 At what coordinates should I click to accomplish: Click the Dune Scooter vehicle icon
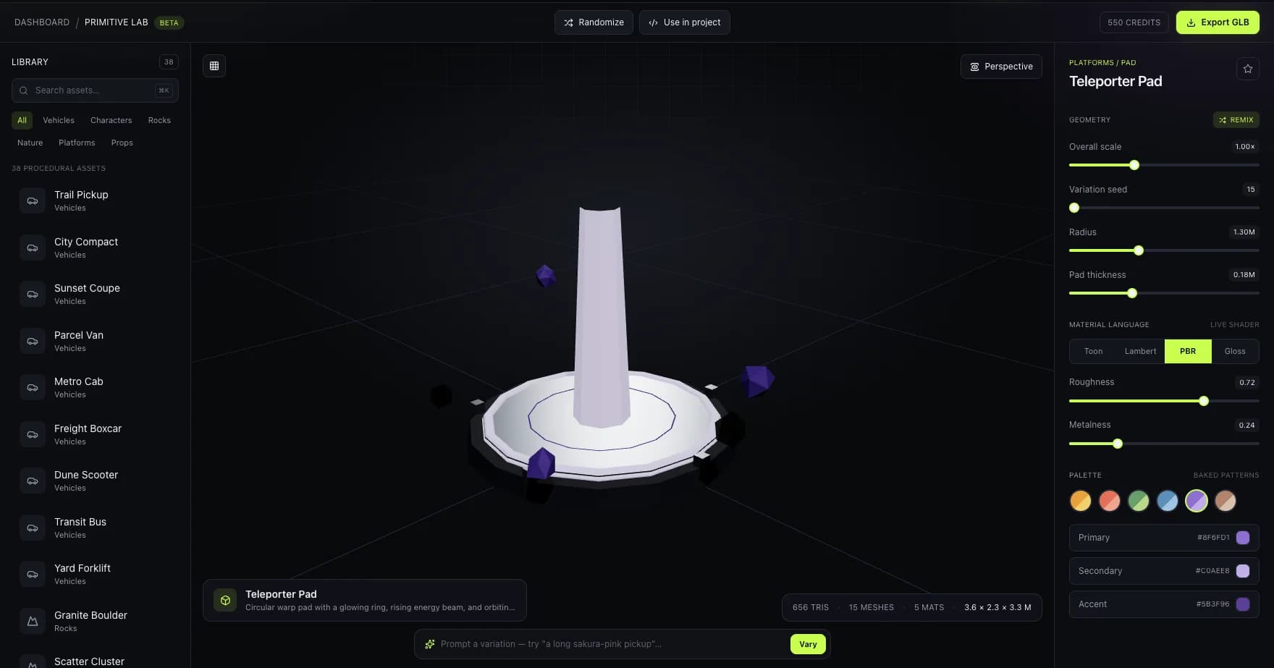(x=33, y=481)
